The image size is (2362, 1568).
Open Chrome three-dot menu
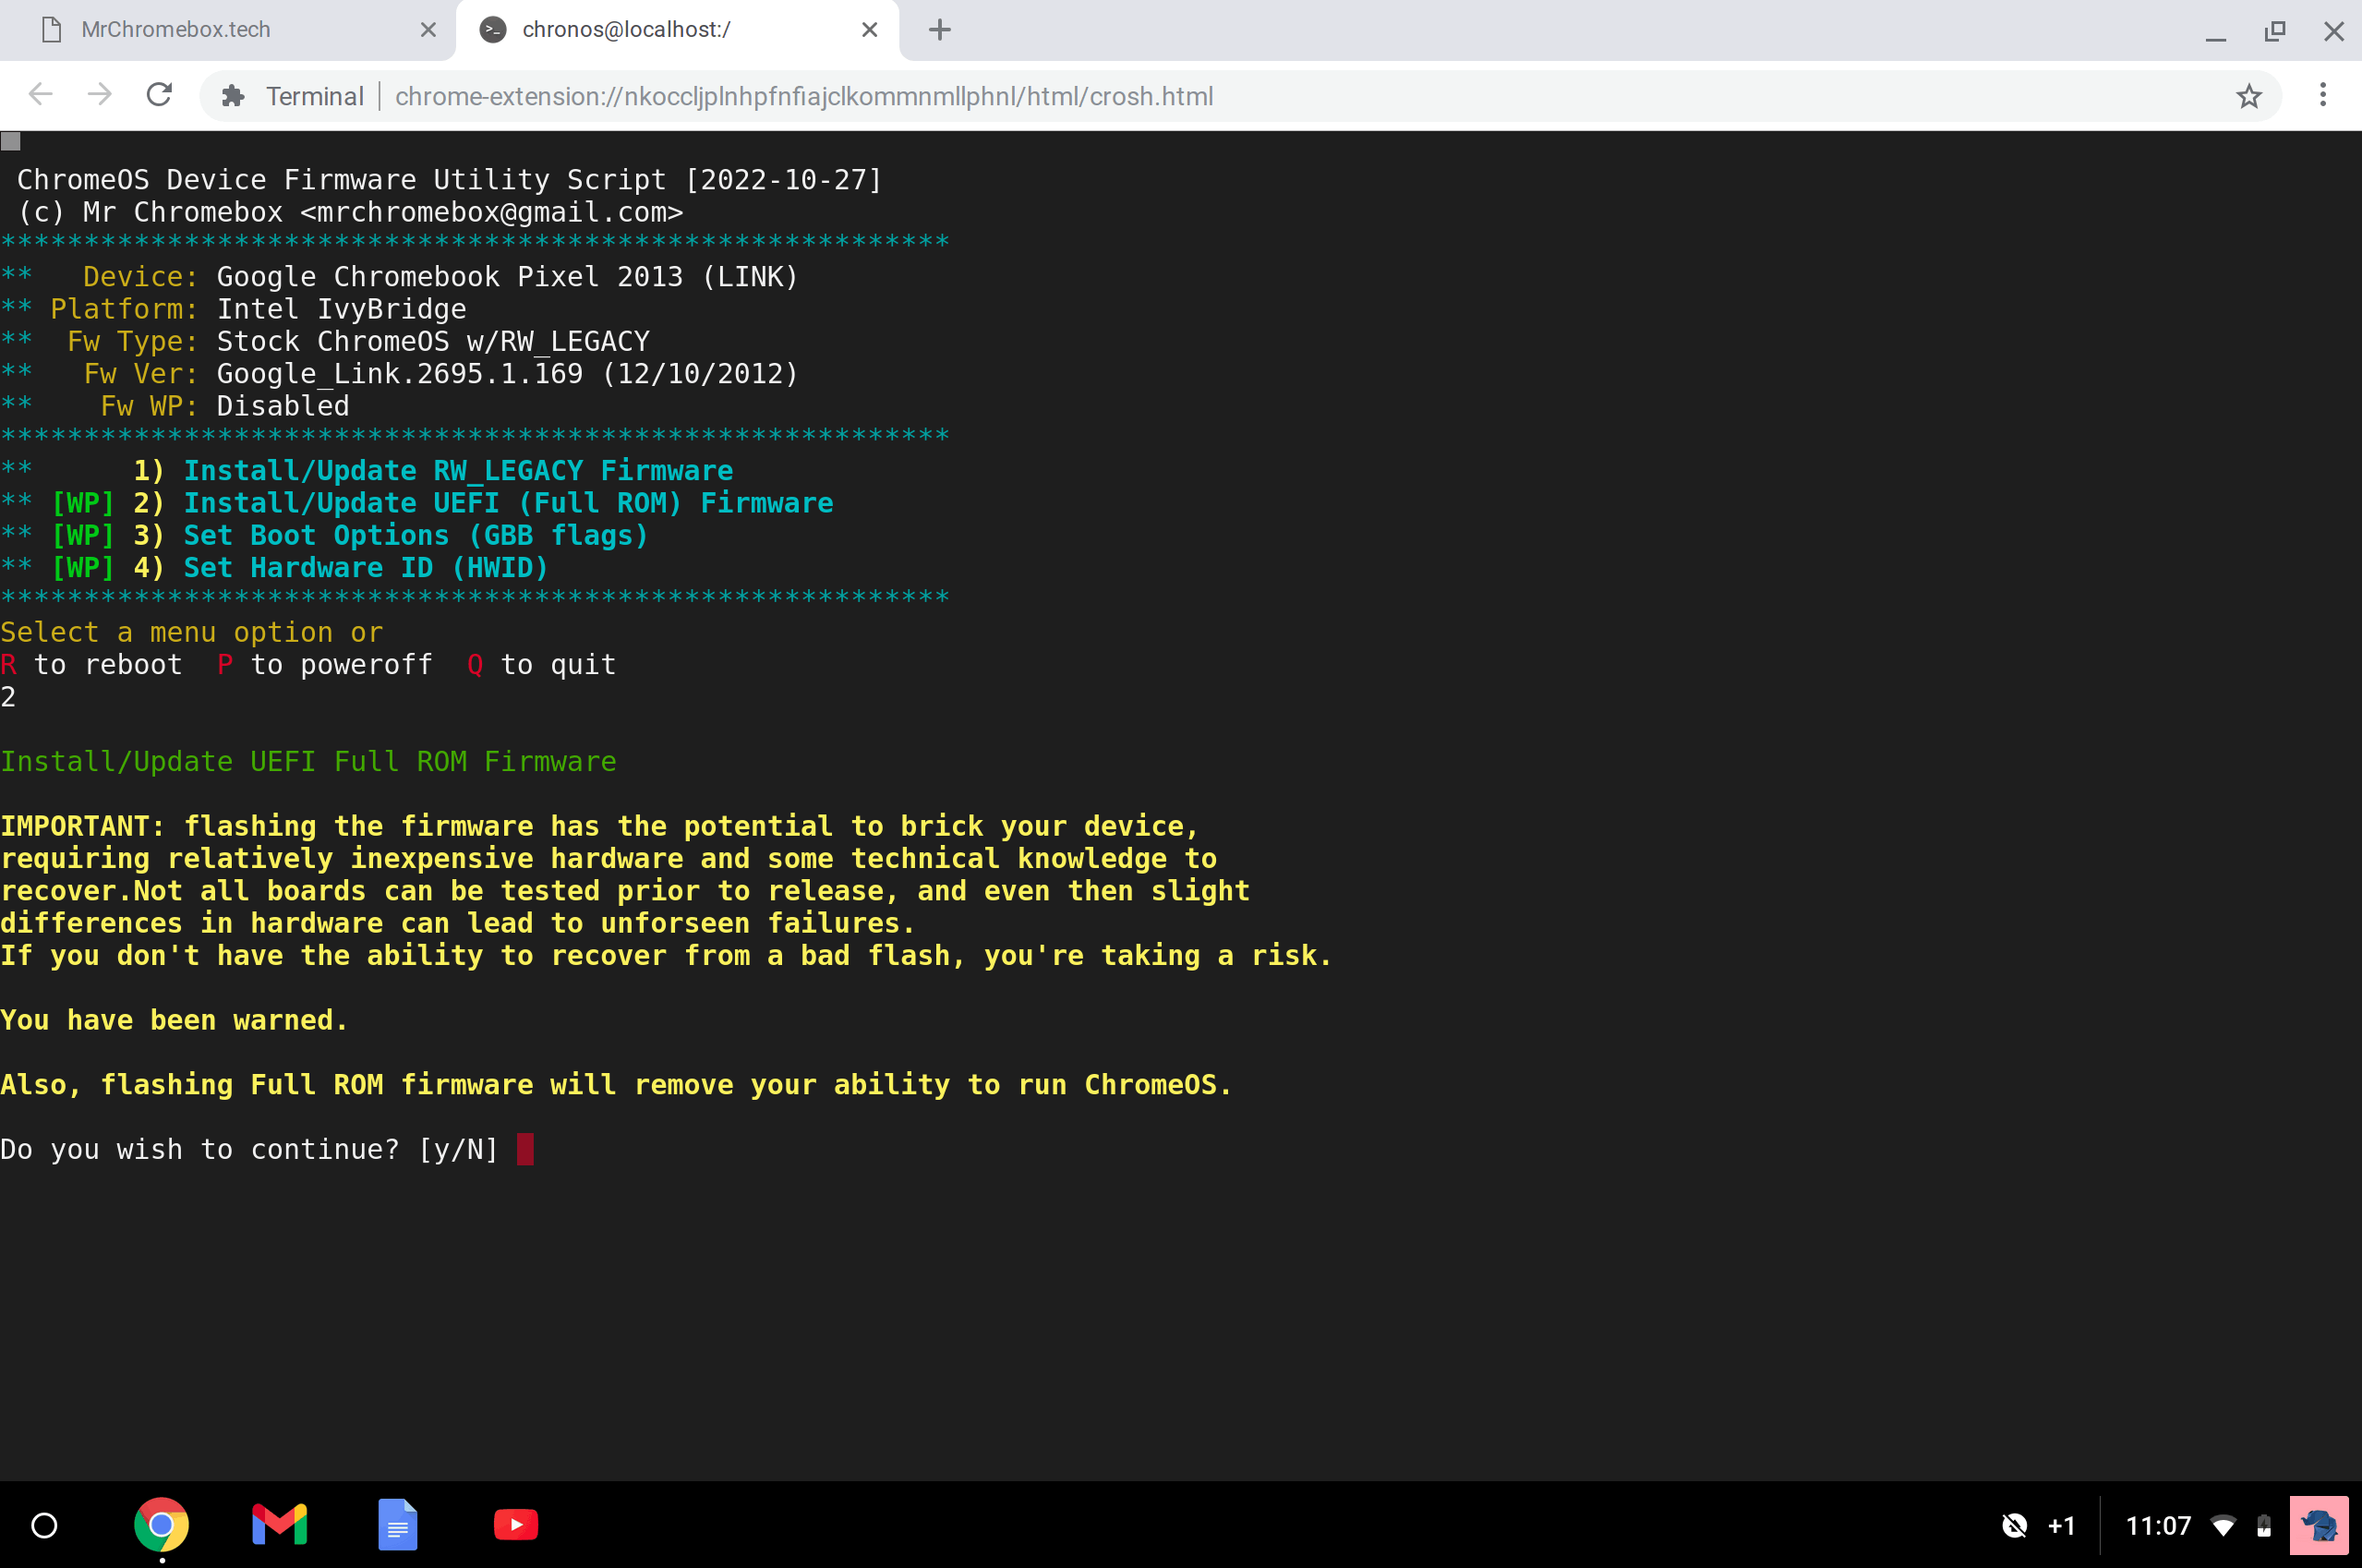pyautogui.click(x=2323, y=95)
